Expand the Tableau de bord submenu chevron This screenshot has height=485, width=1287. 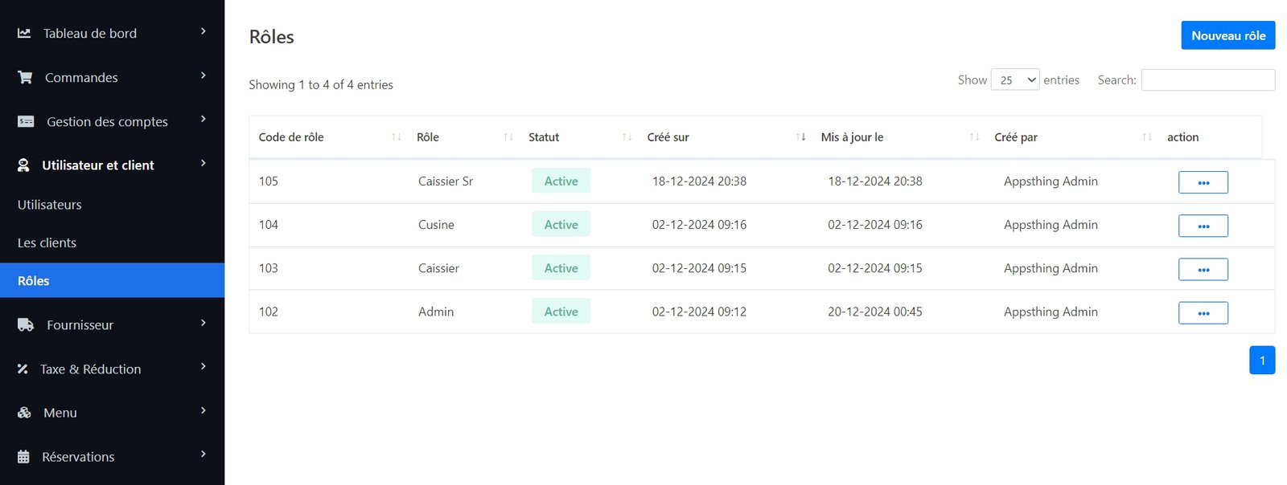coord(204,31)
